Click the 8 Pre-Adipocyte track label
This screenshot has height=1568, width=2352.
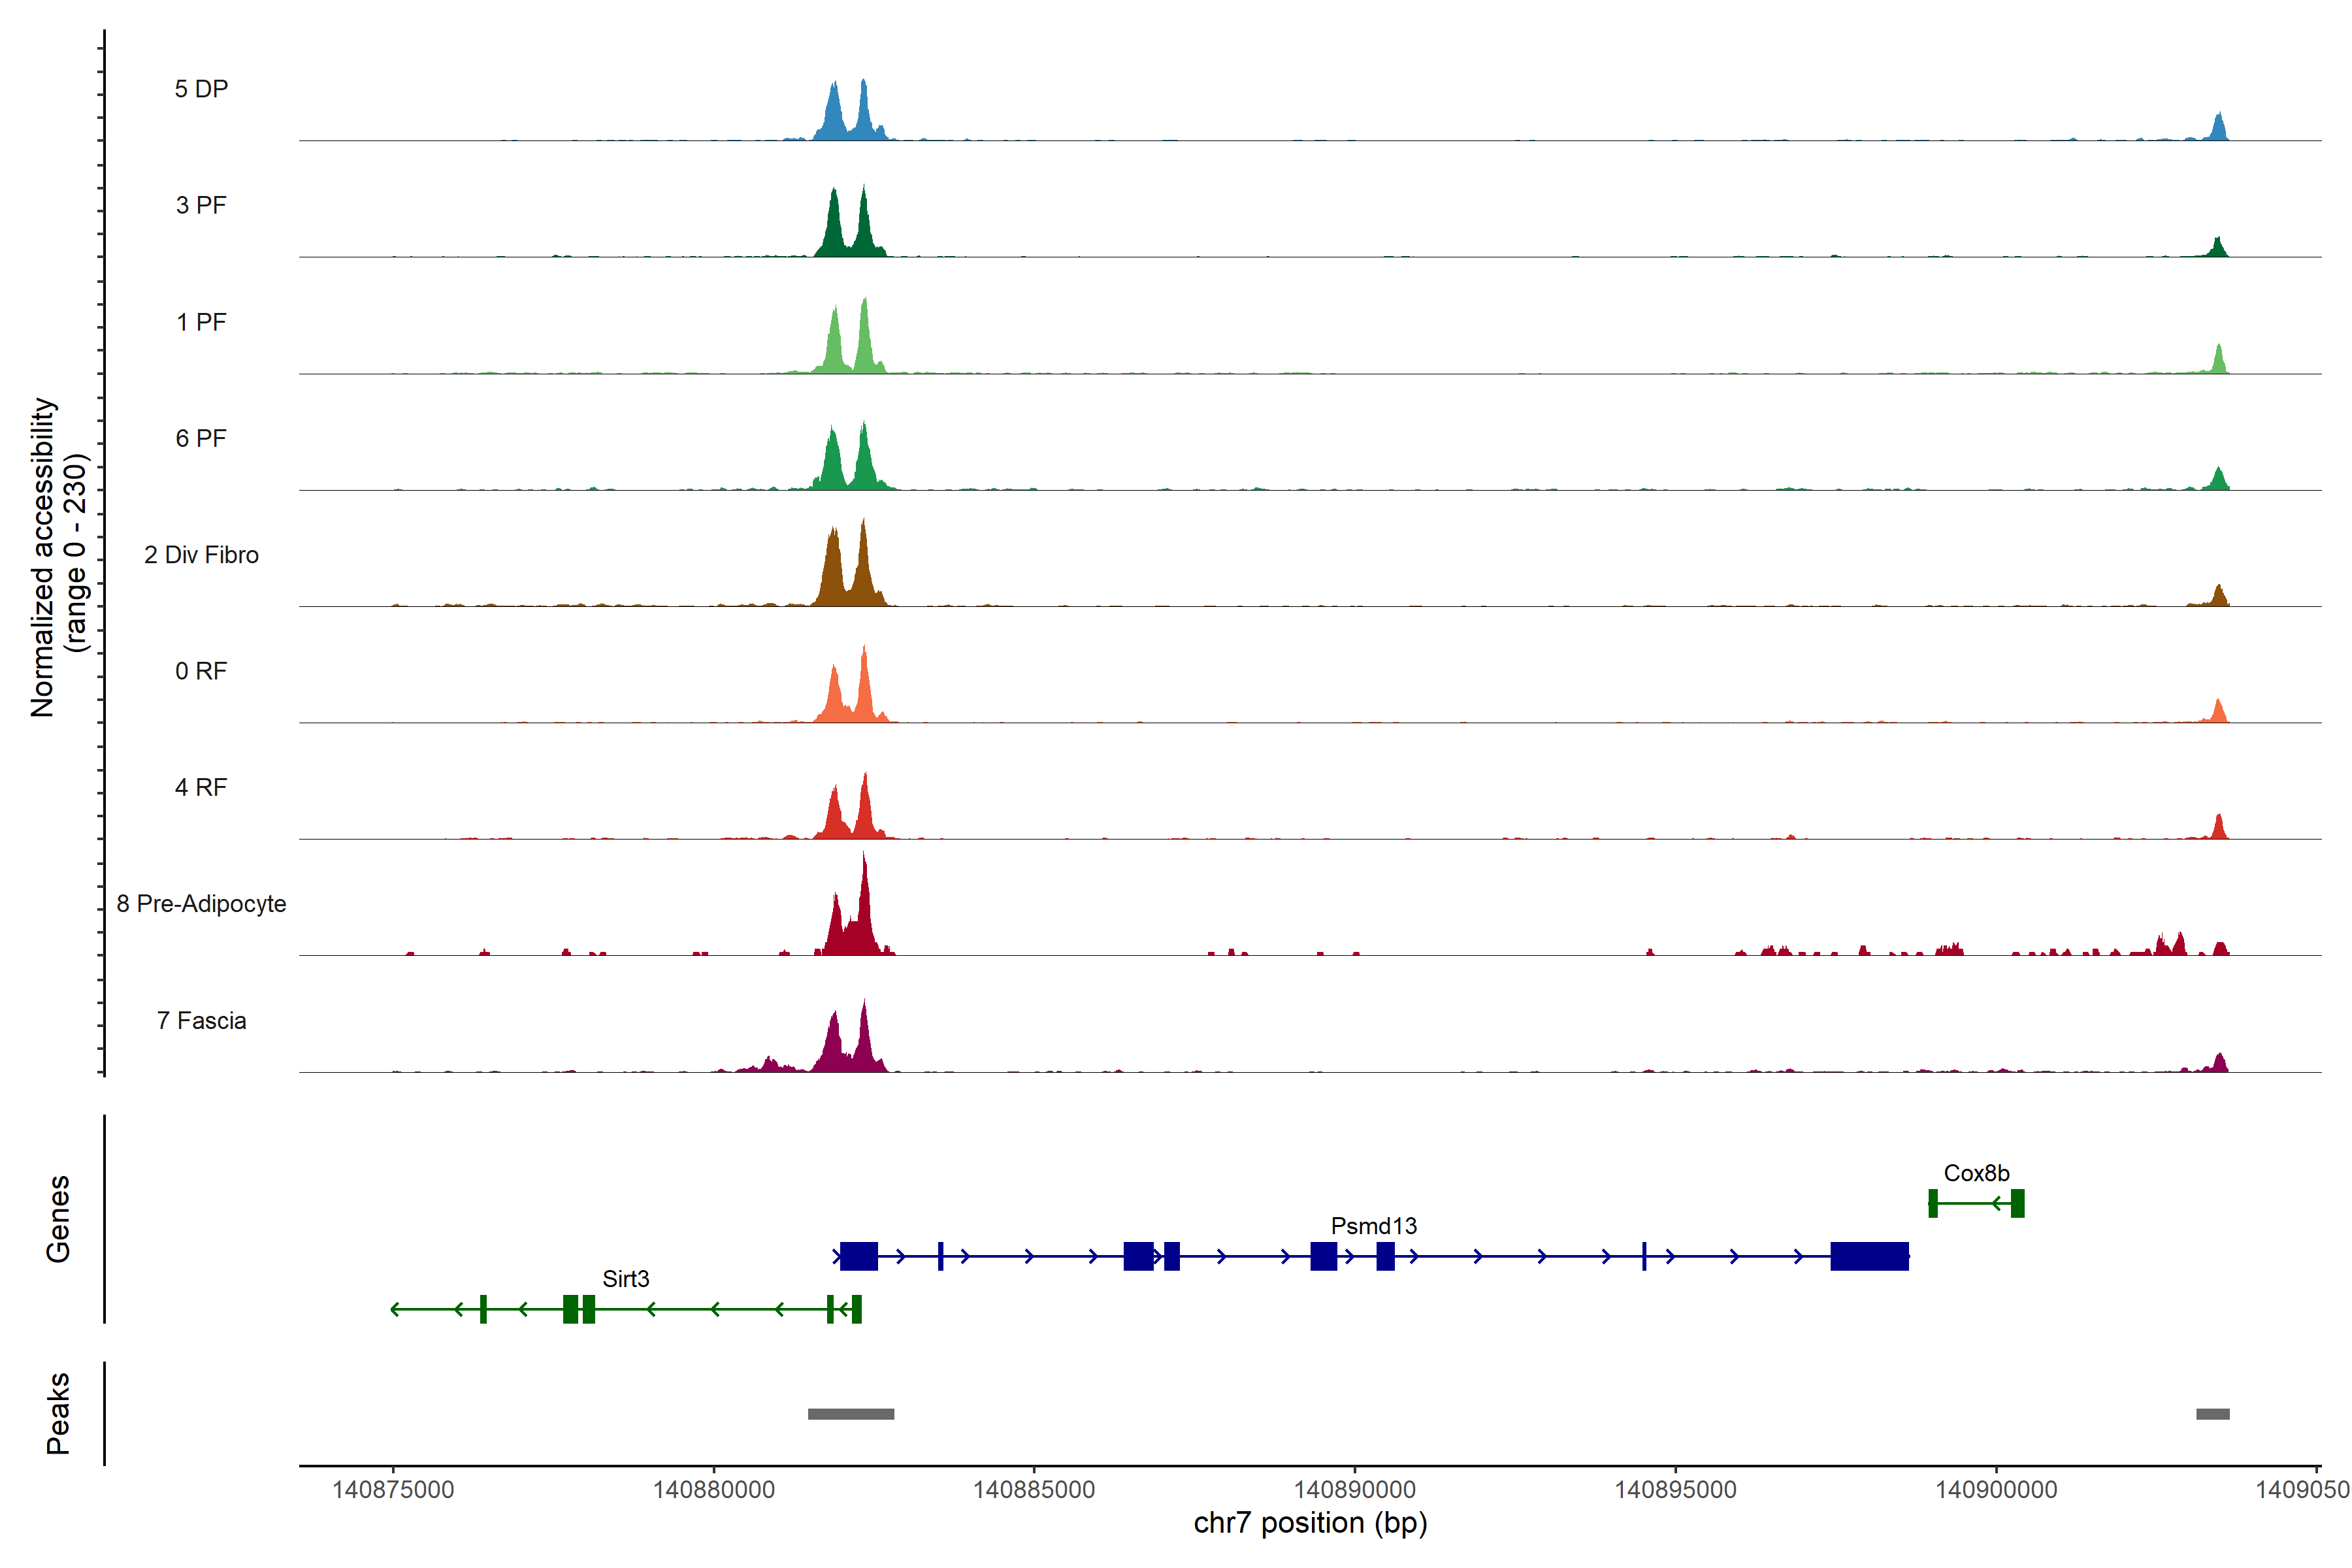201,904
